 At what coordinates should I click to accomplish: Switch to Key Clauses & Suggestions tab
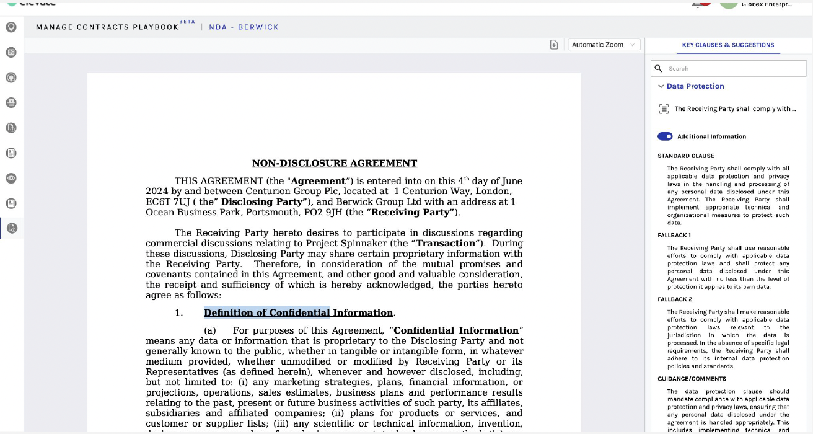tap(728, 45)
